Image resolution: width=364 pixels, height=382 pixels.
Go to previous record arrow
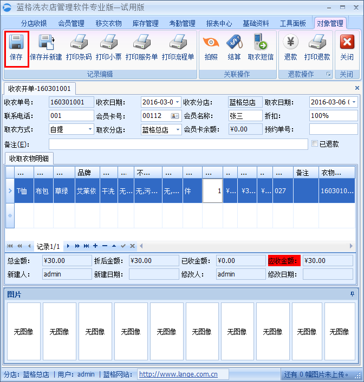tap(29, 246)
